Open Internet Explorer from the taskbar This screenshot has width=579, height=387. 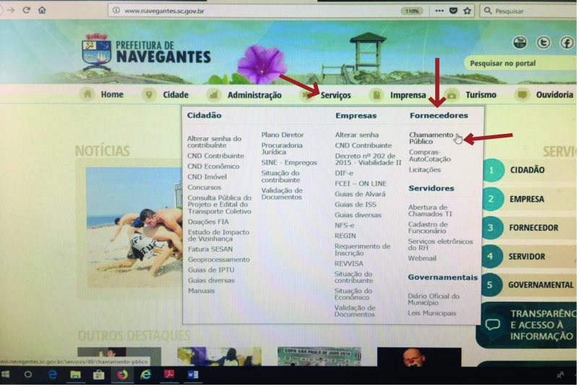pyautogui.click(x=146, y=375)
